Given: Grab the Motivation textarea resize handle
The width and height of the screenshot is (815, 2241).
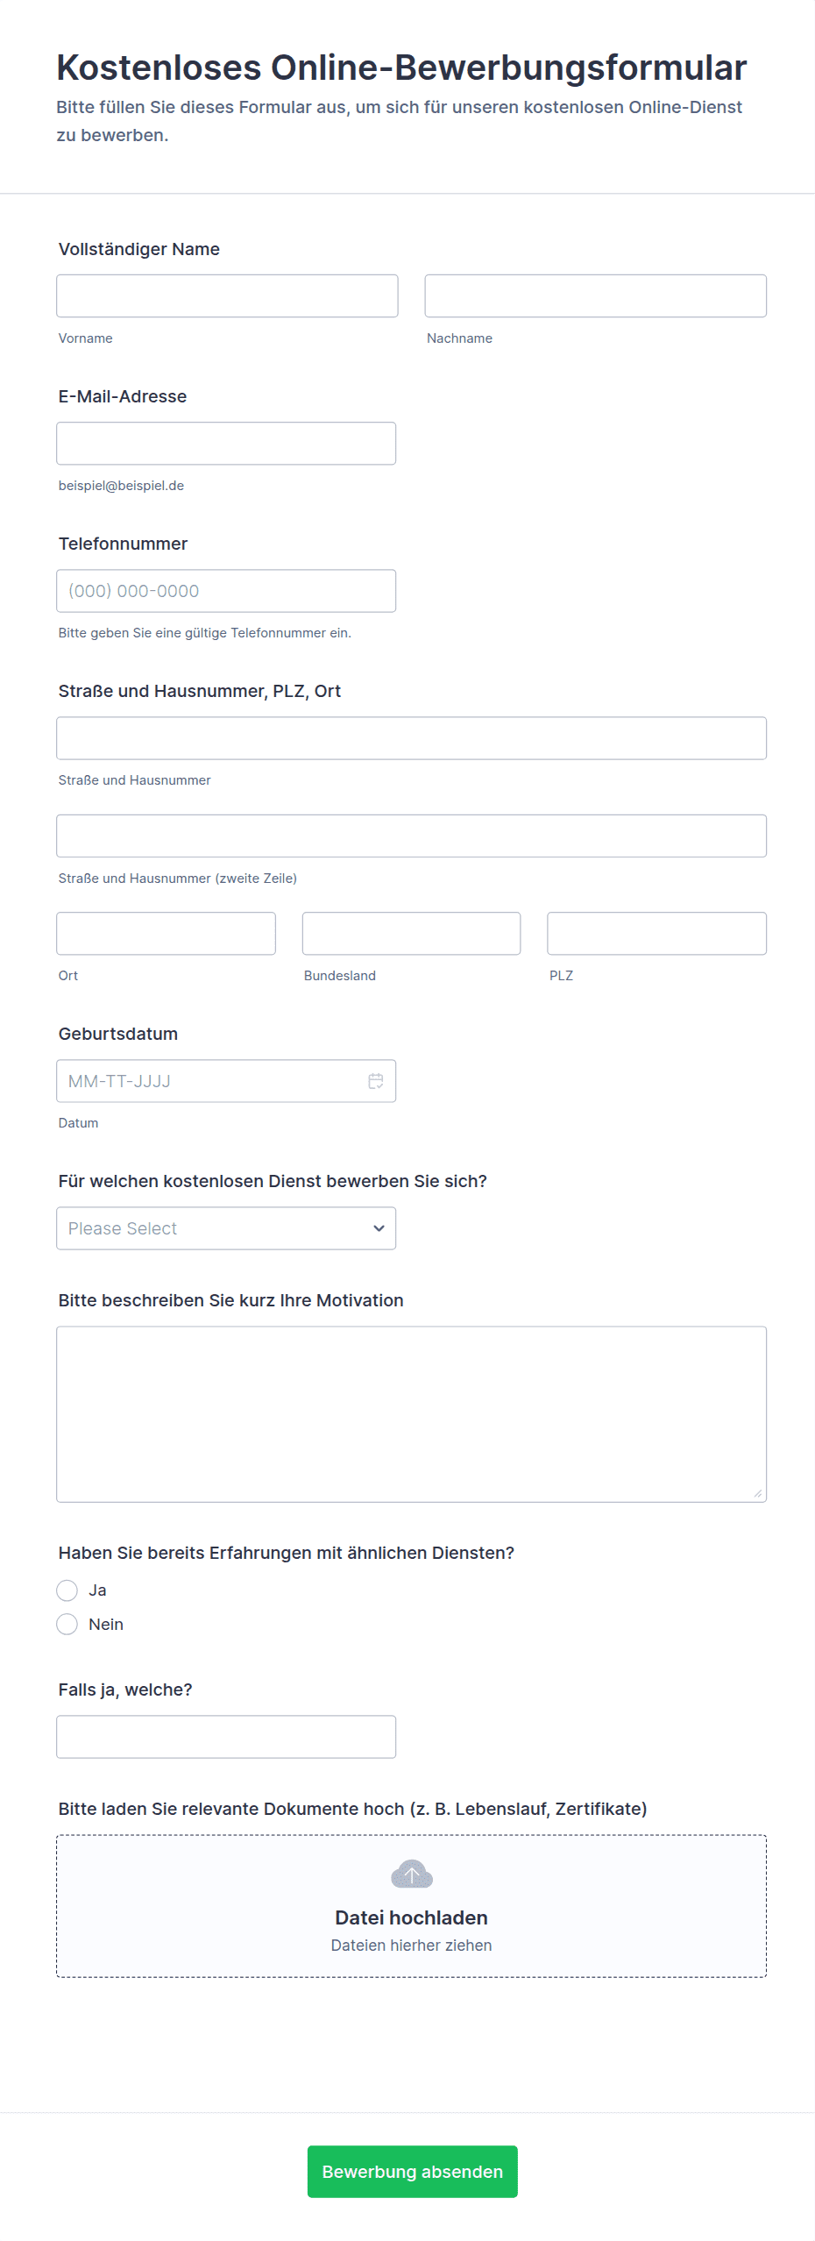Looking at the screenshot, I should click(x=758, y=1494).
